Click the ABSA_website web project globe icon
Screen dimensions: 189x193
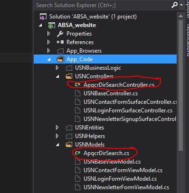pyautogui.click(x=51, y=25)
